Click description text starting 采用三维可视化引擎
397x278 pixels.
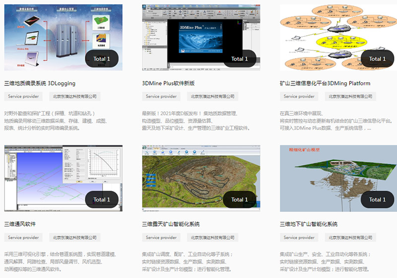coord(60,262)
